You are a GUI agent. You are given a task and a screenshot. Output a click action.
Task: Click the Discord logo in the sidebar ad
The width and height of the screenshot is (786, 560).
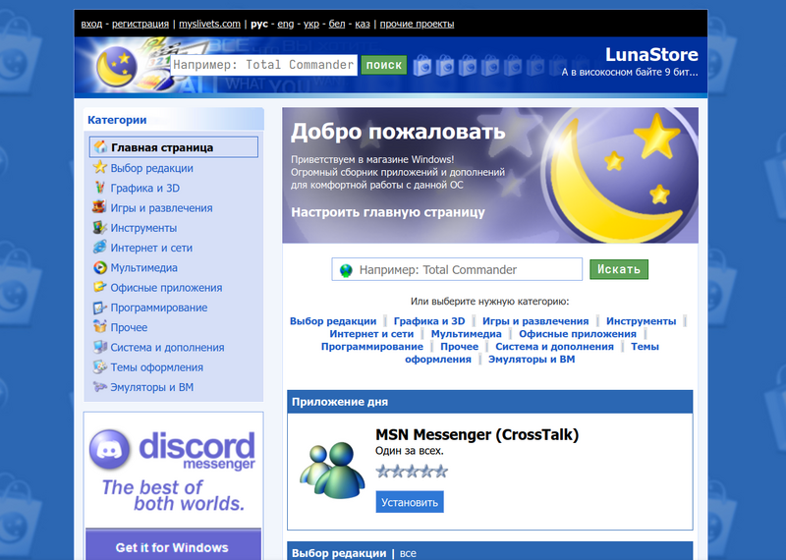(x=109, y=449)
